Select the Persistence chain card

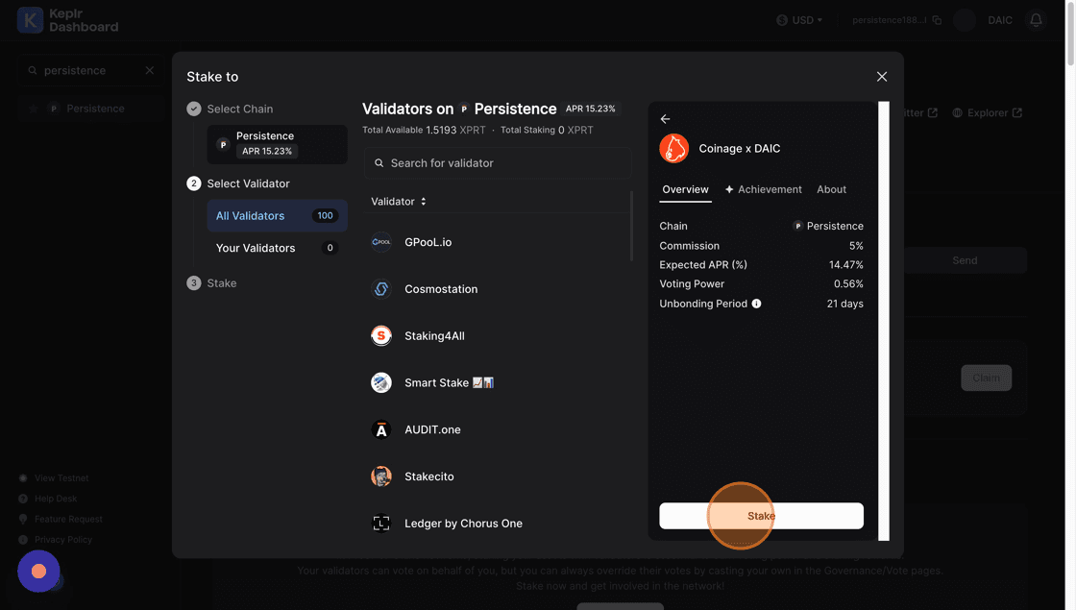(277, 144)
